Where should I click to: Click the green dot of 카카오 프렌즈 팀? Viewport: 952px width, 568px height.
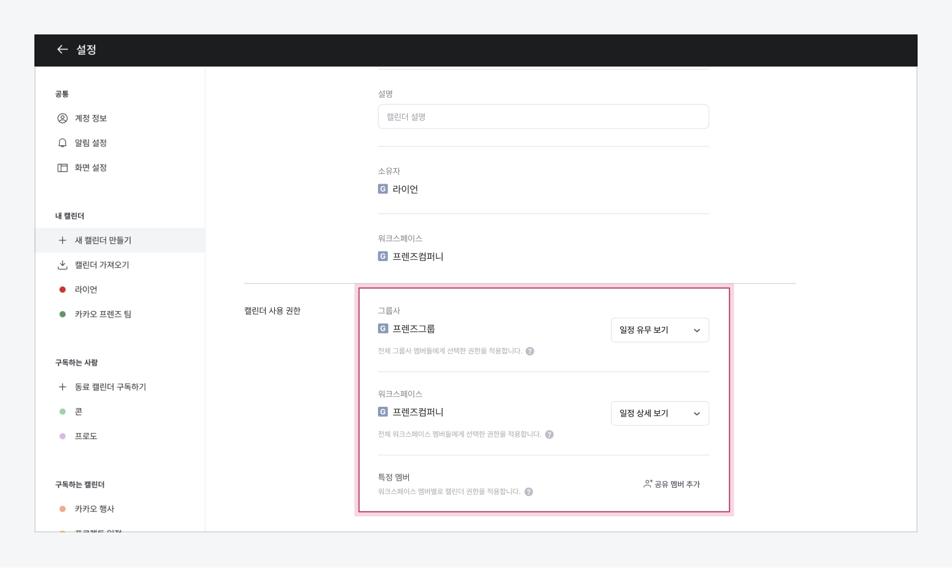click(x=63, y=314)
